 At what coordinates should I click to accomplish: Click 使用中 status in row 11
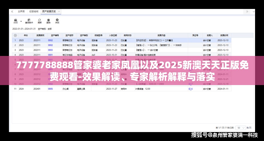[x=123, y=89]
